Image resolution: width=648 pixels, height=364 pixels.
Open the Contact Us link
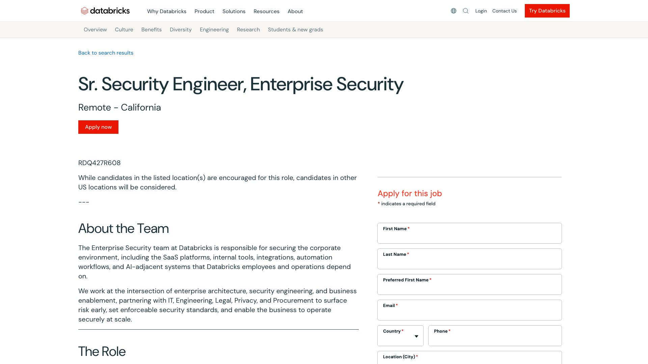coord(504,11)
